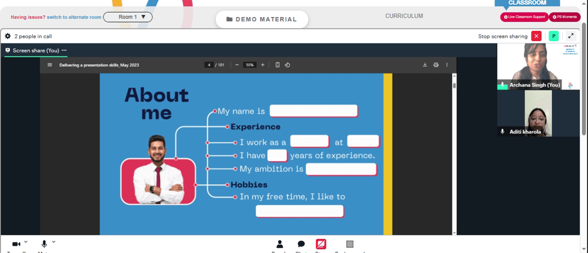This screenshot has width=588, height=253.
Task: Click Aditi kharola's video tile
Action: tap(538, 113)
